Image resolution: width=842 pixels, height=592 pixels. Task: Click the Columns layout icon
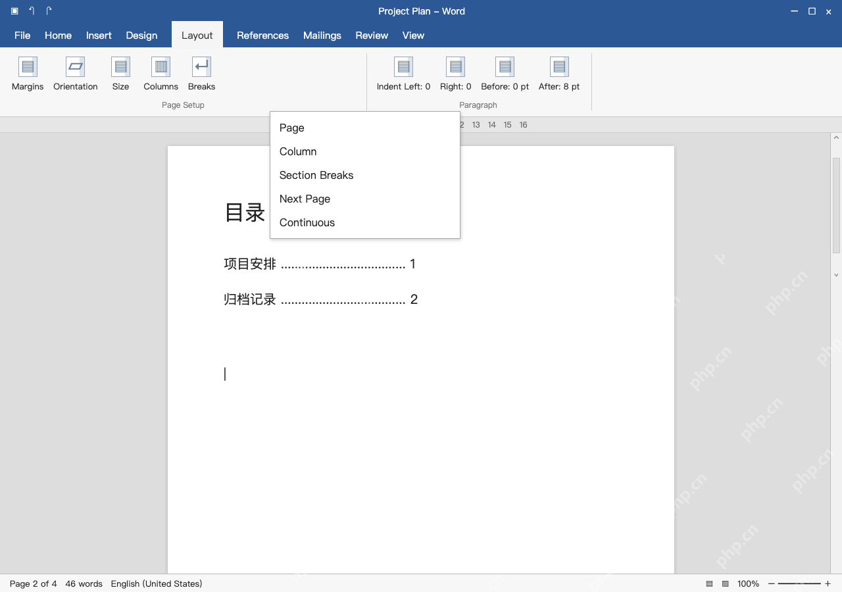(161, 67)
